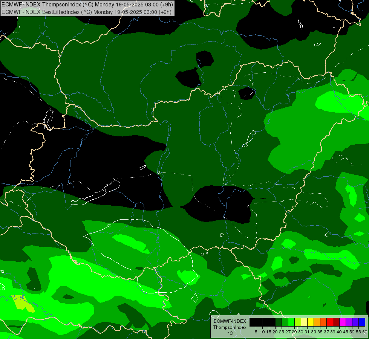Select the dark green 20-25 legend swatch
The height and width of the screenshot is (339, 369).
[x=279, y=322]
